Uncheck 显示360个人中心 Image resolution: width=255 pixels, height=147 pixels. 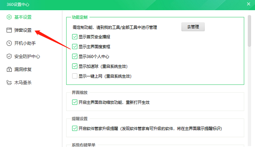click(75, 56)
